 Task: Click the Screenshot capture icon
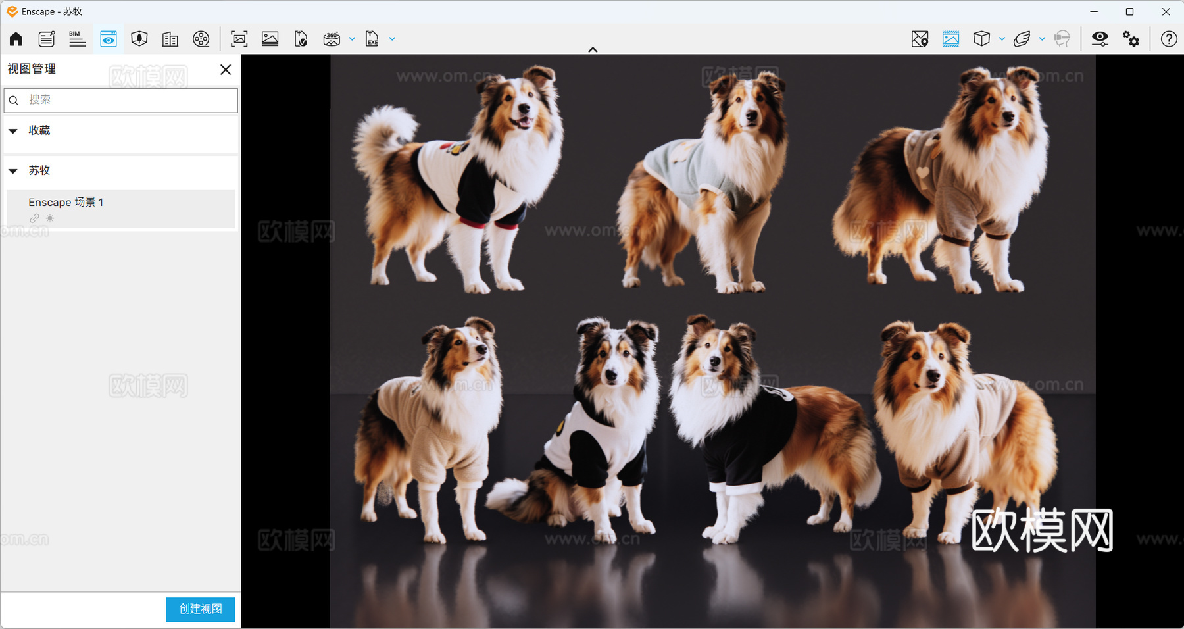tap(239, 39)
